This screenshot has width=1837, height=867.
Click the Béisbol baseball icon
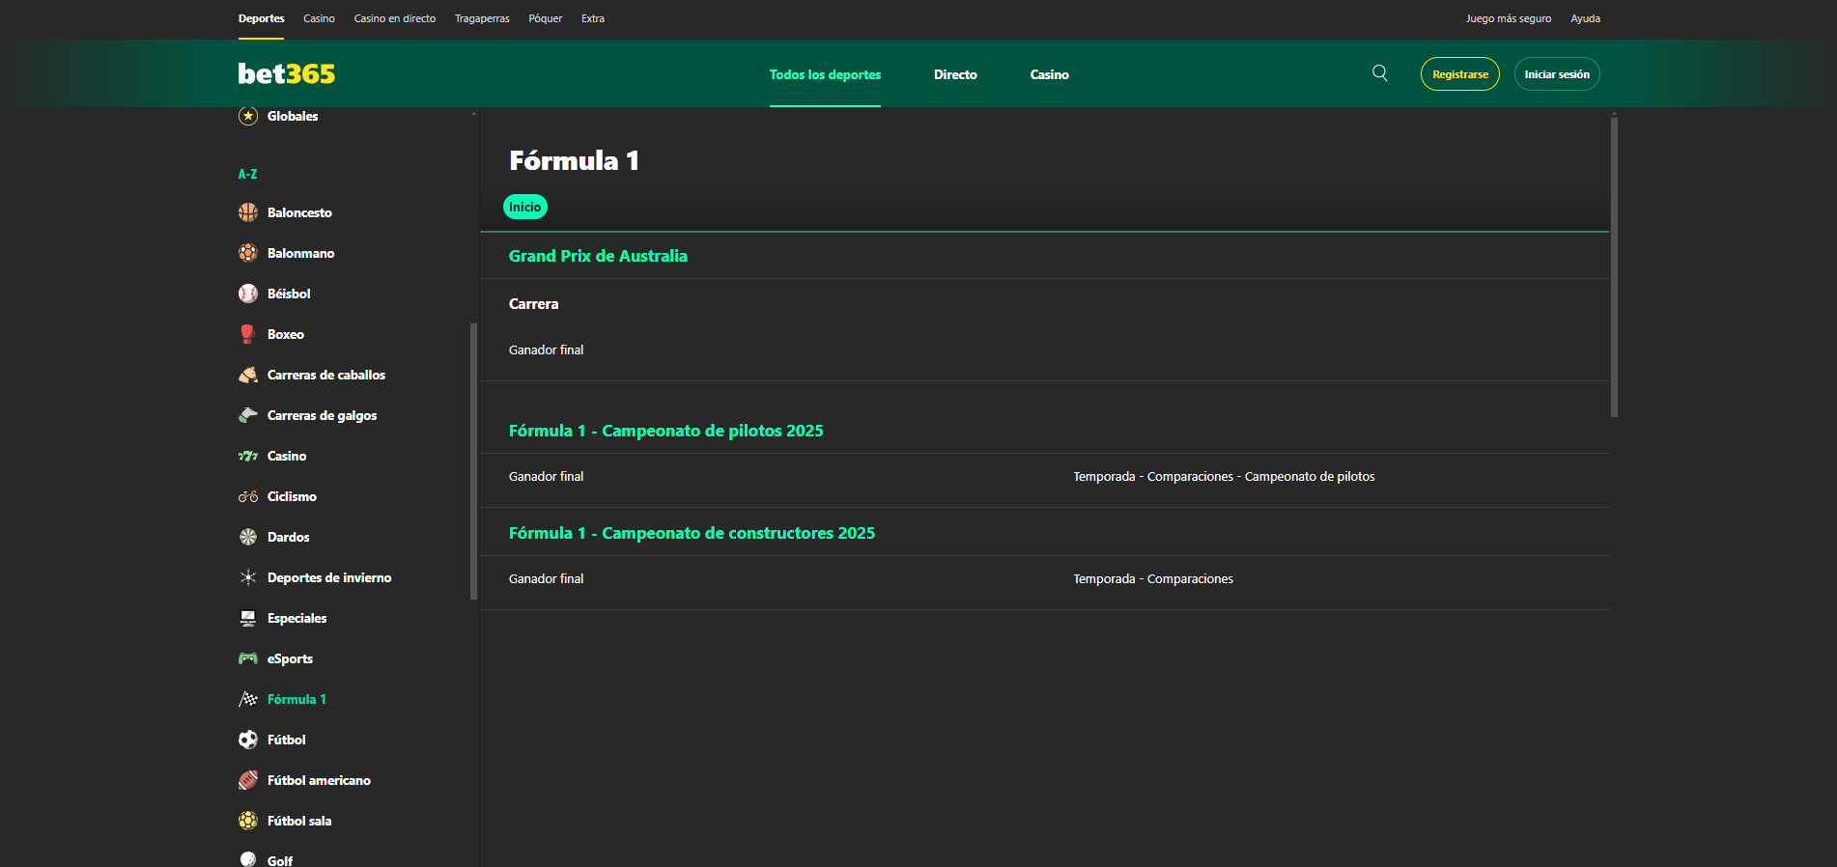coord(248,294)
